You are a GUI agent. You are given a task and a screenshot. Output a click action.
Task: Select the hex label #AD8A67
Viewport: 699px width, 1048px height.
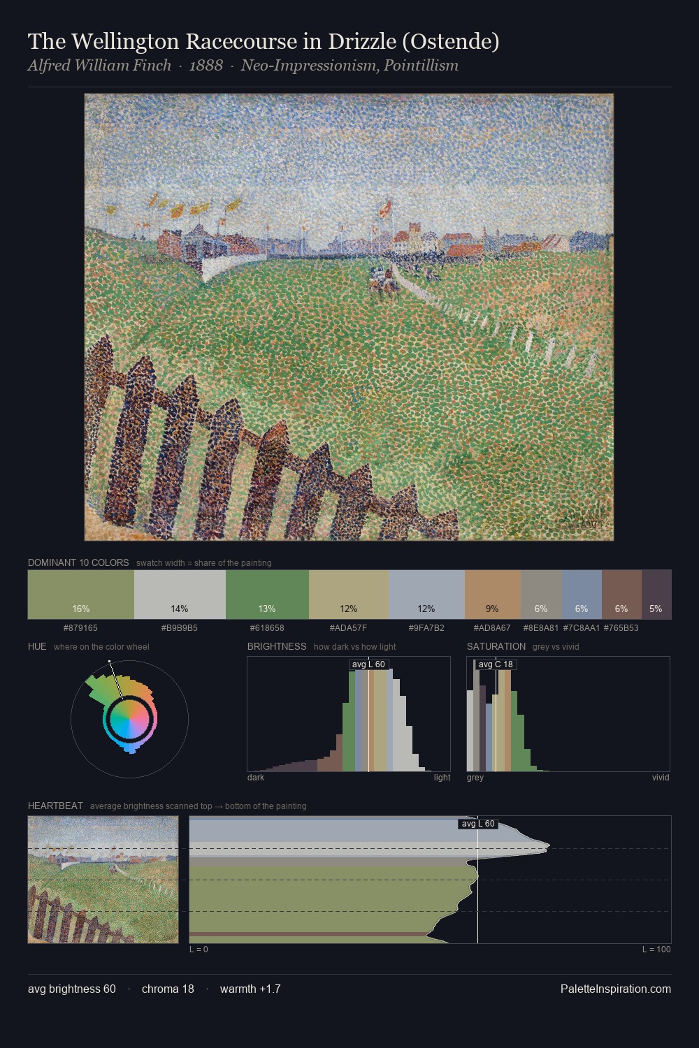(492, 628)
